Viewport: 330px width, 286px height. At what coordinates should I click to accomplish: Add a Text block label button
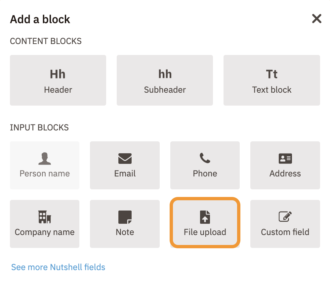pyautogui.click(x=271, y=90)
